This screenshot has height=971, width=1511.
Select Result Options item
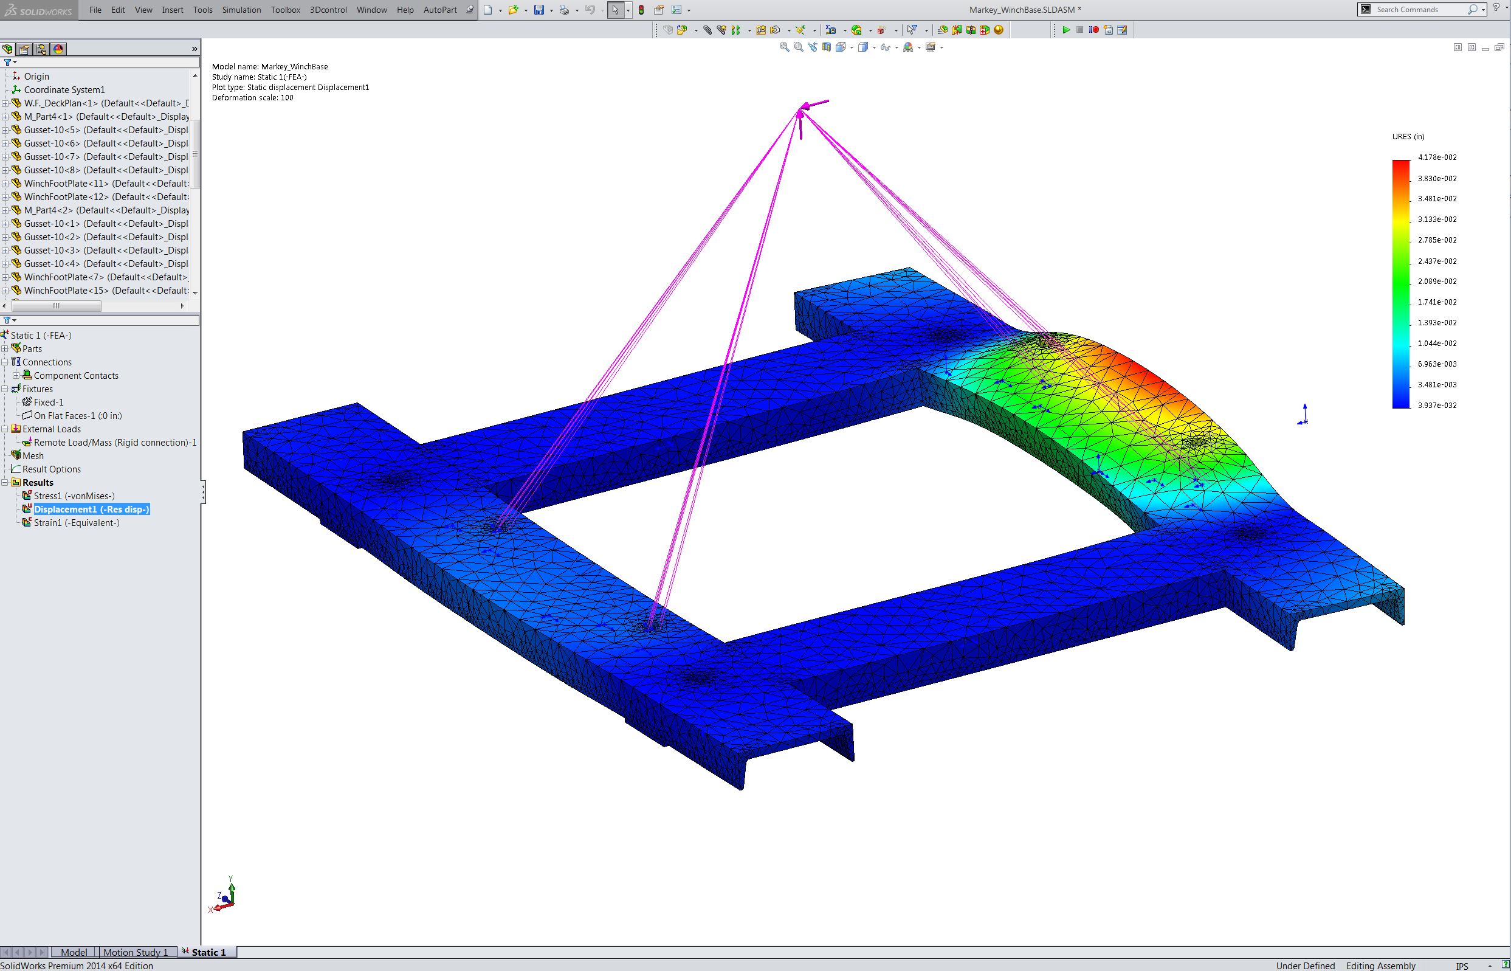pyautogui.click(x=51, y=469)
